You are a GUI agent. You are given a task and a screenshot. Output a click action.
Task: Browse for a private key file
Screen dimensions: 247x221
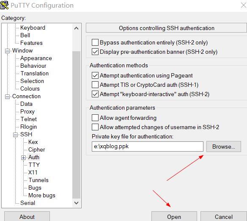224,146
